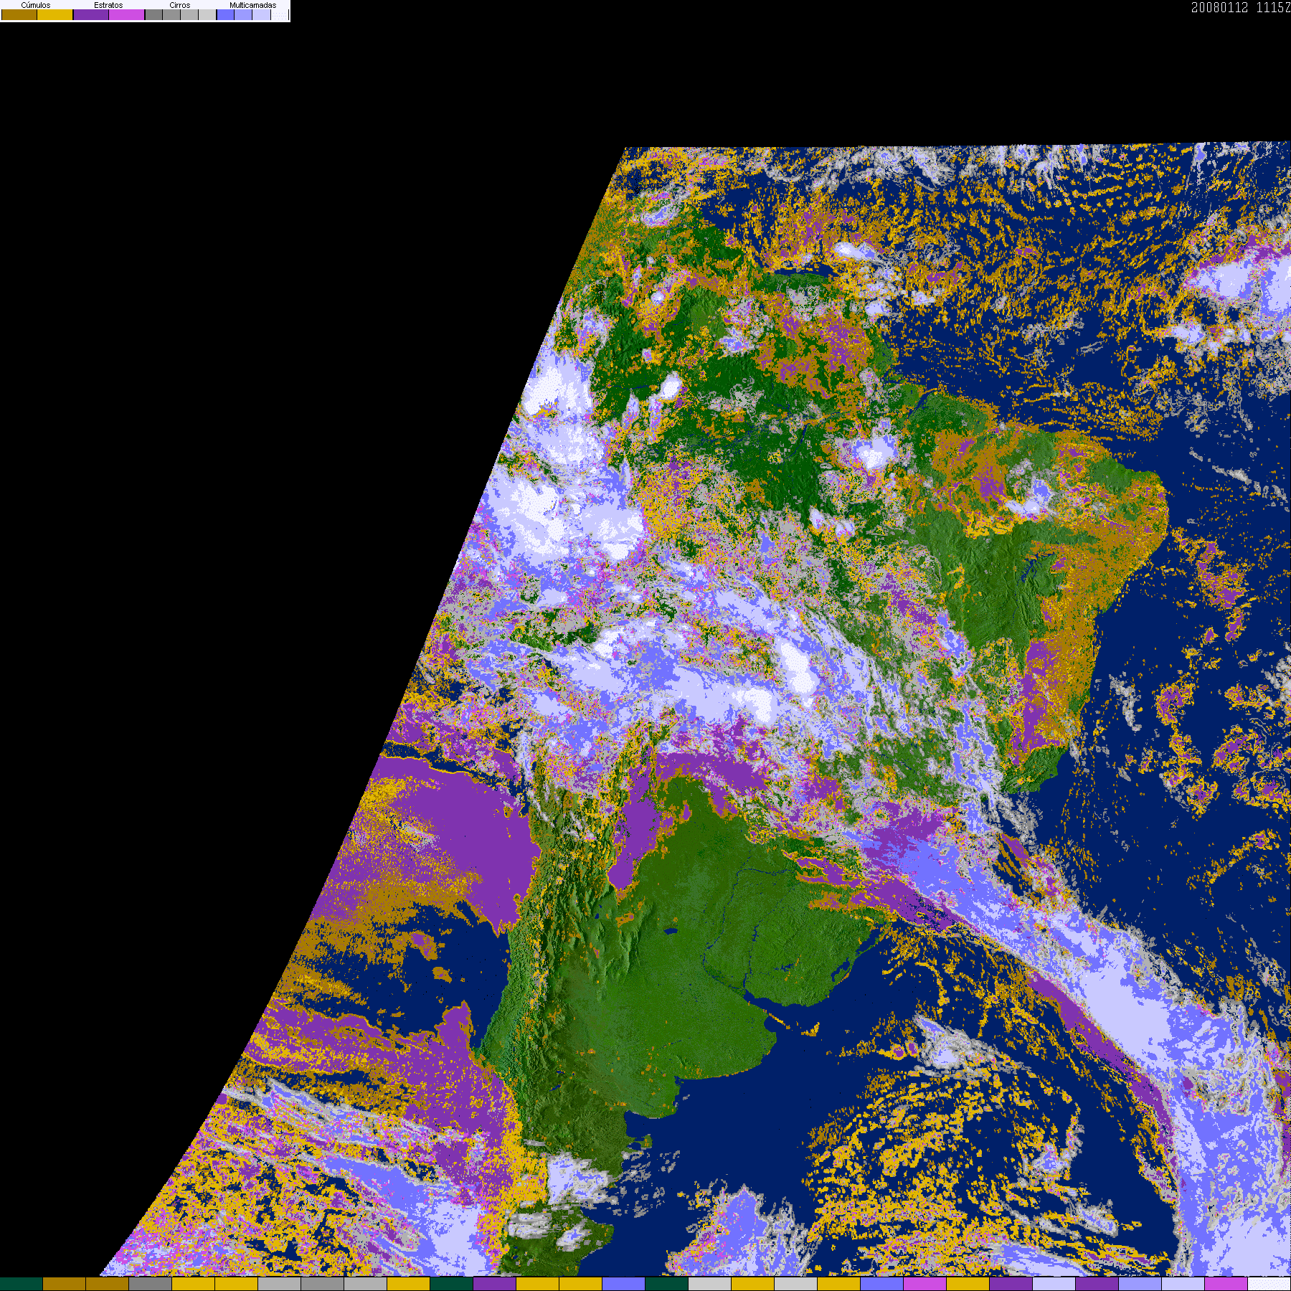The height and width of the screenshot is (1291, 1291).
Task: Click rightmost white dotted swatch in bottom strip
Action: [x=1269, y=1284]
